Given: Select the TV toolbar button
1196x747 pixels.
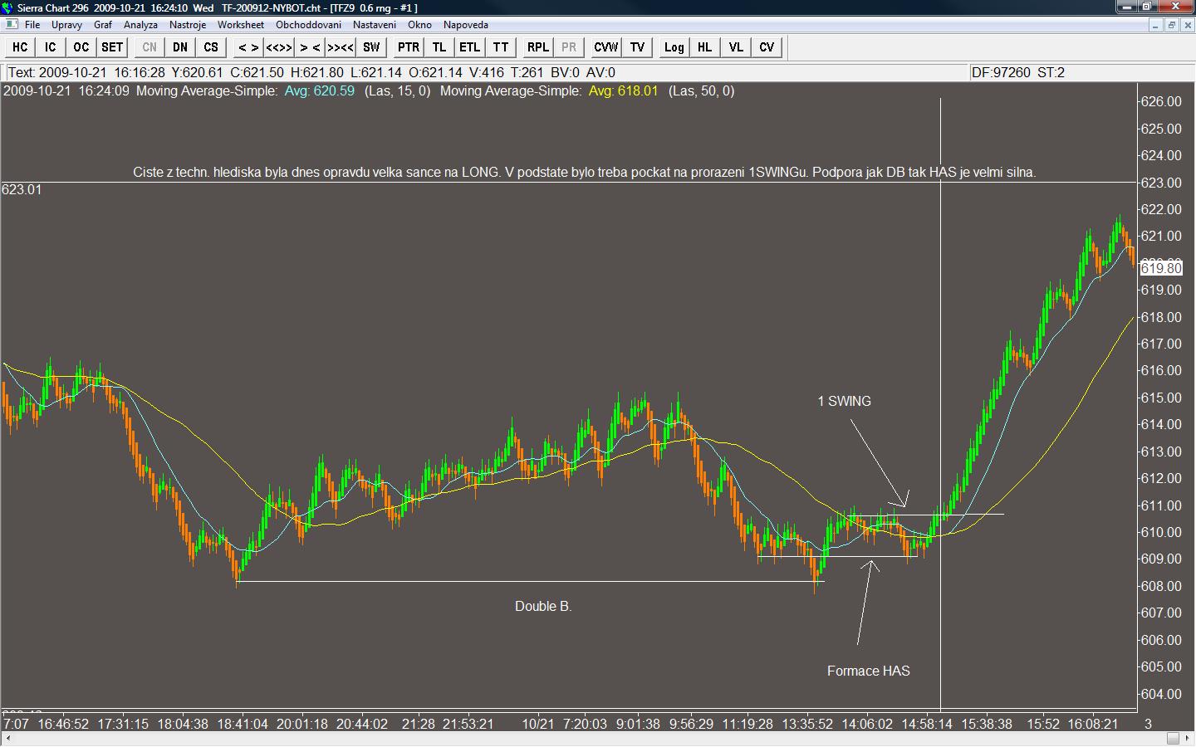Looking at the screenshot, I should coord(637,47).
